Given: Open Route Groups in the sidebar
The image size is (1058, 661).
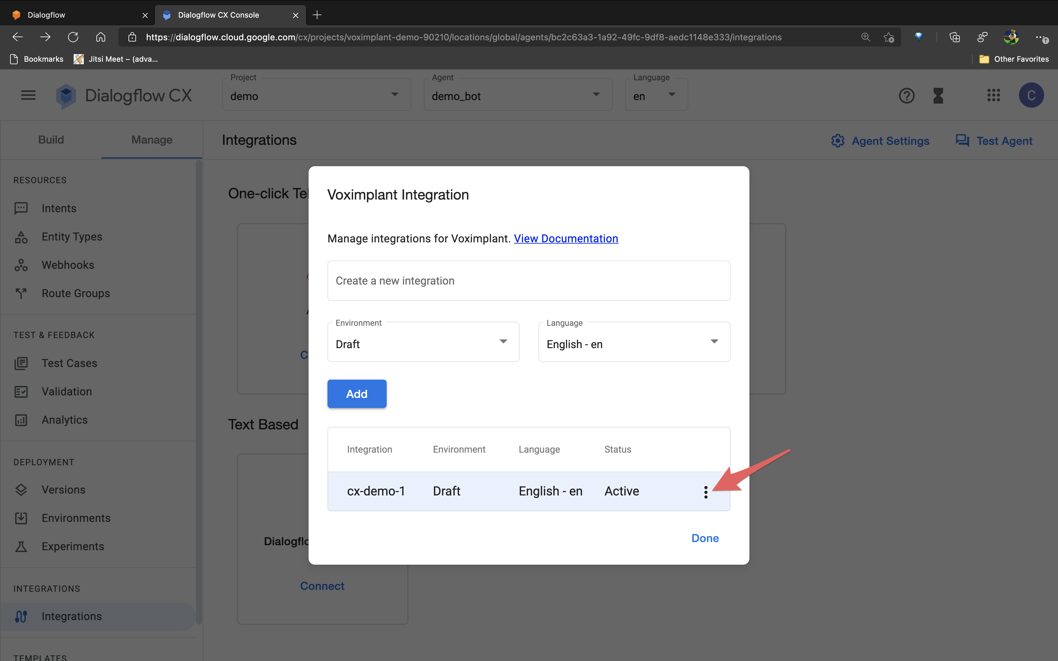Looking at the screenshot, I should [76, 293].
